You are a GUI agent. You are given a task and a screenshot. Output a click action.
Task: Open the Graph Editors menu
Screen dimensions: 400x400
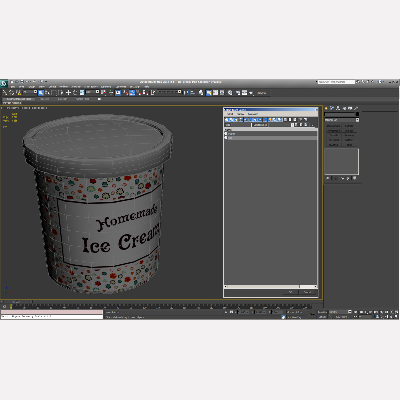coord(91,87)
